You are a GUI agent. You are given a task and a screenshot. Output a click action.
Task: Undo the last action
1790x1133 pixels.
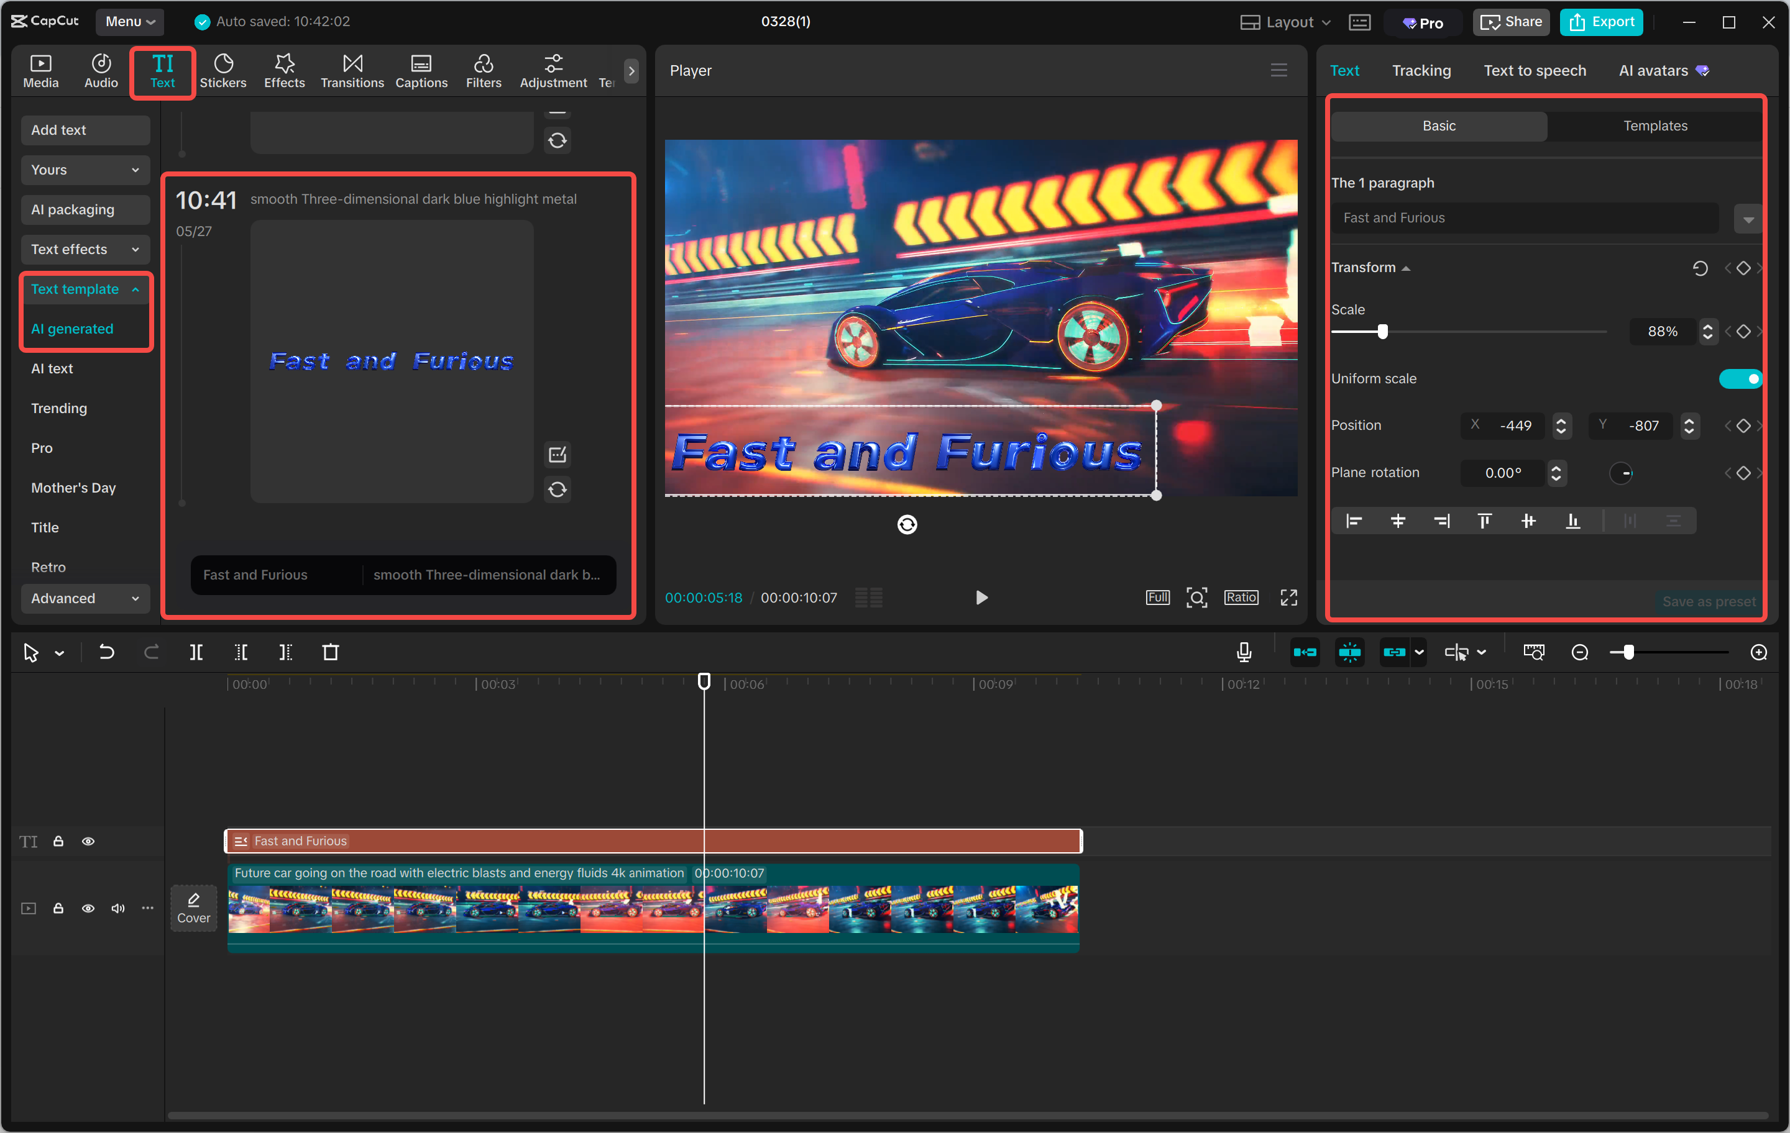point(106,652)
